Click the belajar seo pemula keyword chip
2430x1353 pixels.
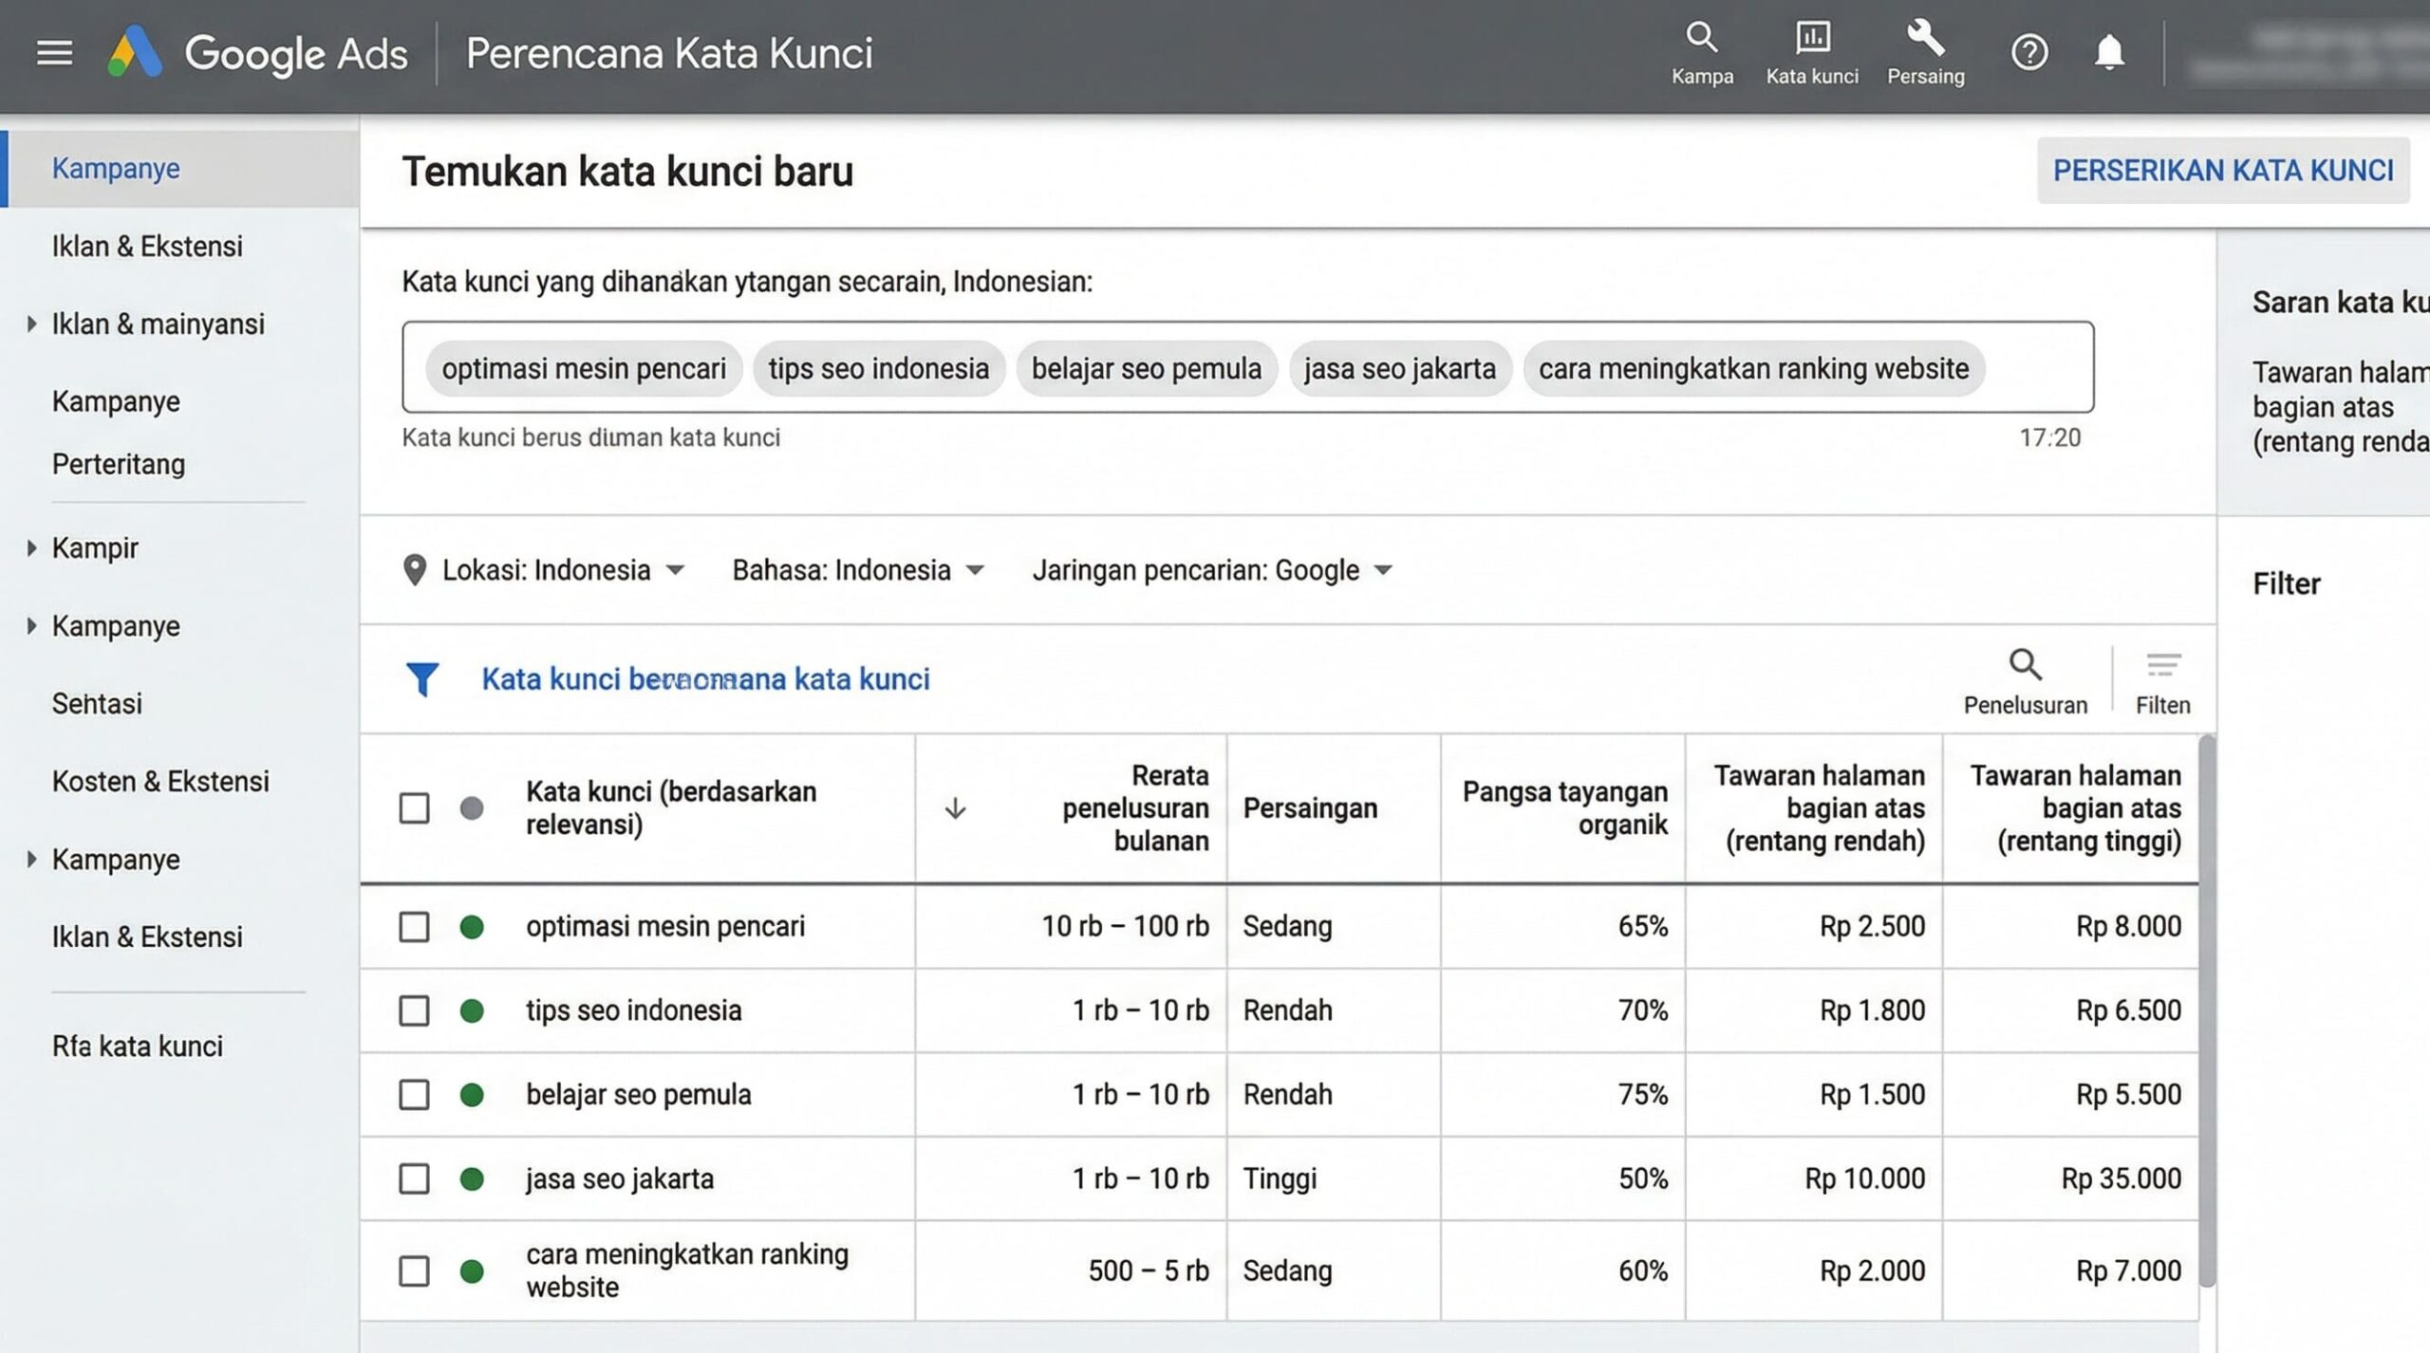[1147, 368]
